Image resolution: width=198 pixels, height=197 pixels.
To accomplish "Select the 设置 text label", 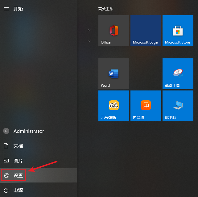I will point(18,176).
